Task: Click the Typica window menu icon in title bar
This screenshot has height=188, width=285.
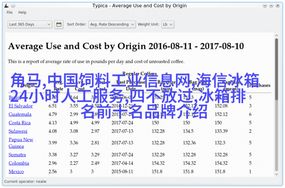Action: 5,5
